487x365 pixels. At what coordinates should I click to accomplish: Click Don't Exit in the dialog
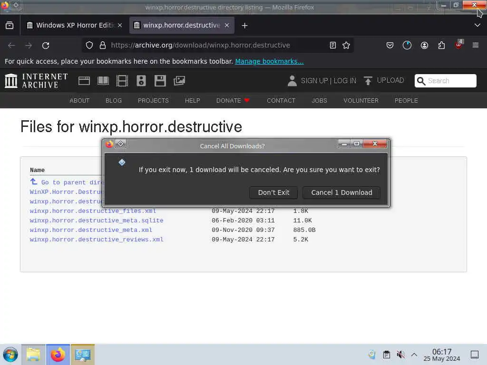tap(273, 192)
